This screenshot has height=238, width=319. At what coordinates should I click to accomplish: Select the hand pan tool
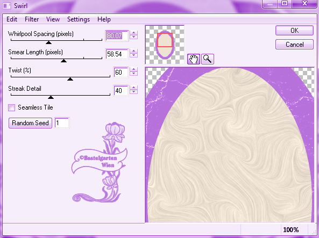[194, 59]
